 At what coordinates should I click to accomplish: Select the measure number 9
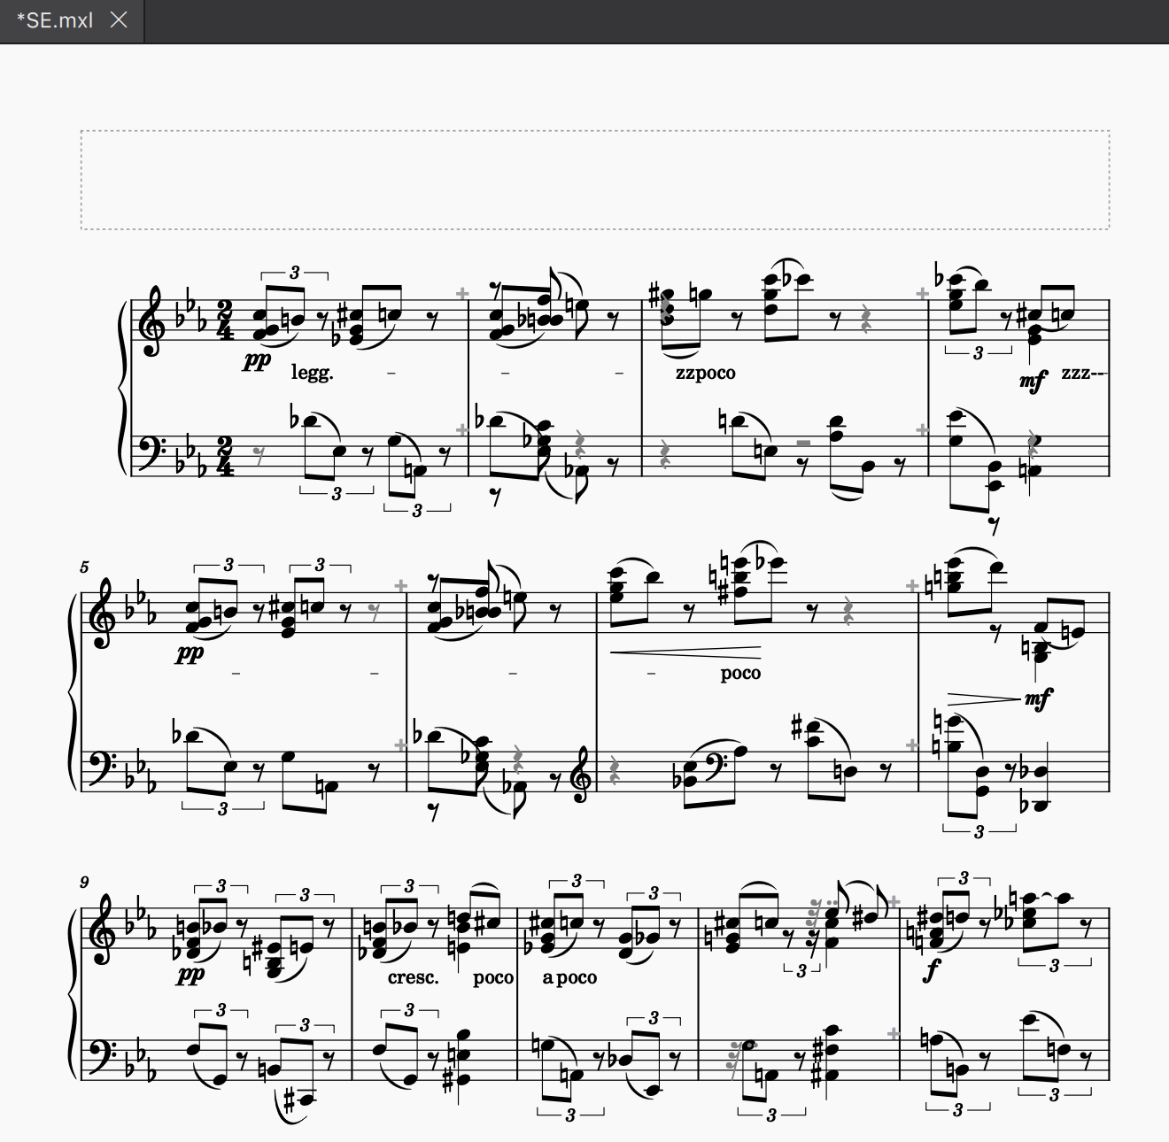[84, 883]
